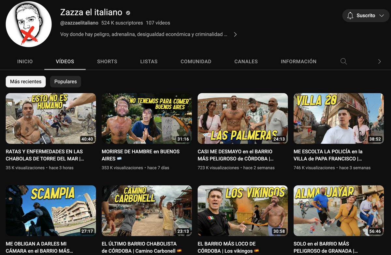
Task: Open the 'Camino Carbonell' thumbnail
Action: pyautogui.click(x=147, y=211)
